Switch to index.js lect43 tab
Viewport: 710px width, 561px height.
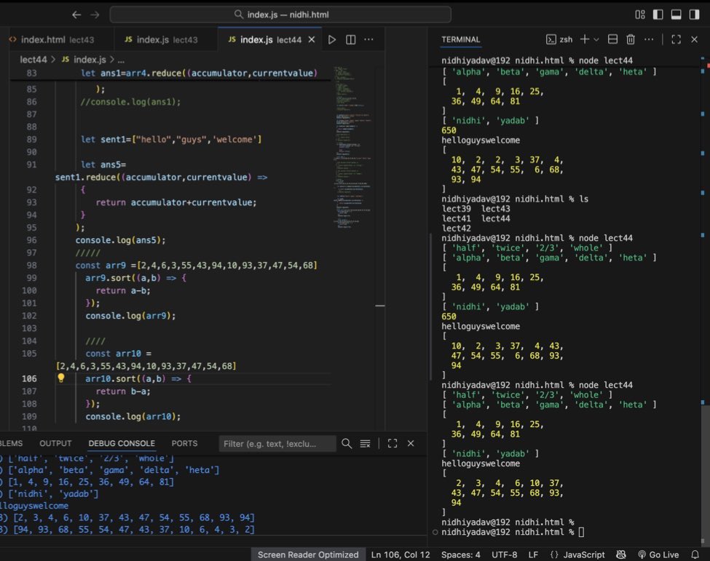(x=161, y=40)
